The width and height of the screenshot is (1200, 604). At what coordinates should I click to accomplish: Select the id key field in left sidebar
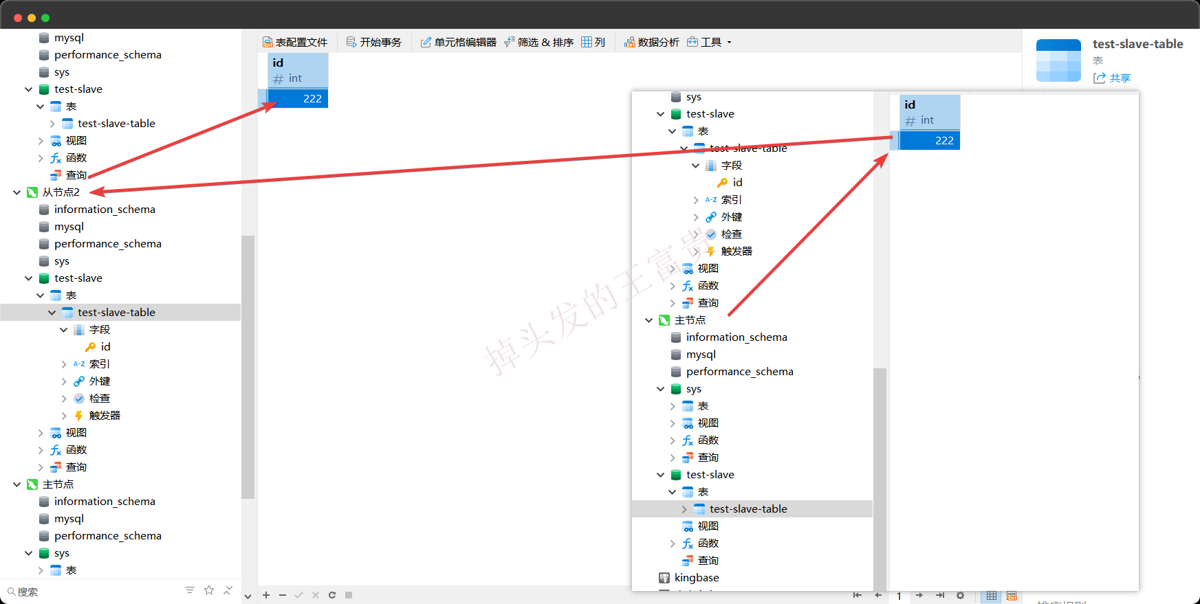105,347
